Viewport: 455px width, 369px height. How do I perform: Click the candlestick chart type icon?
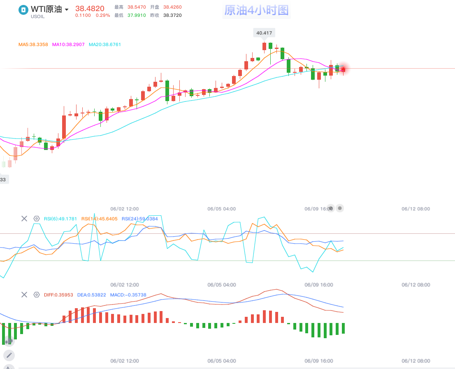[9, 340]
